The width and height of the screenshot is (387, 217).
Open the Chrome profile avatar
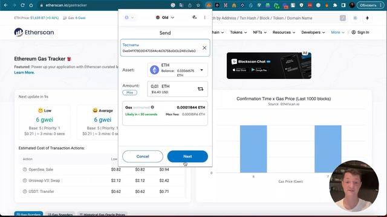(x=352, y=5)
